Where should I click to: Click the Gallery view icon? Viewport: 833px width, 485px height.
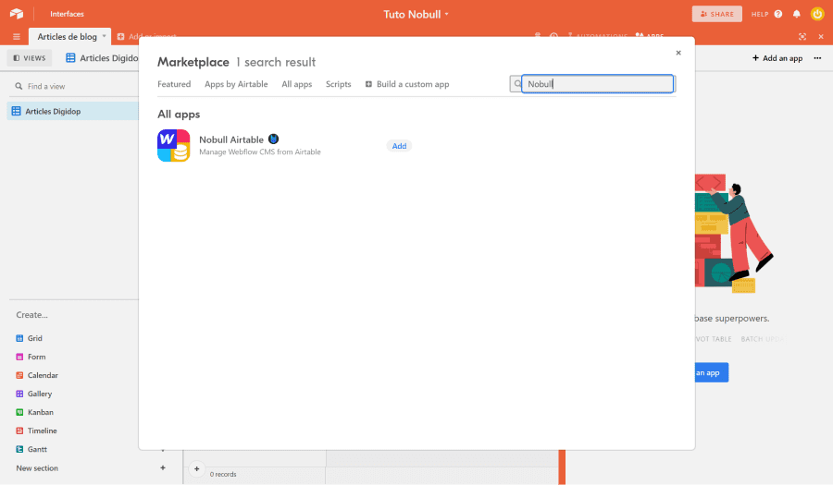click(19, 394)
